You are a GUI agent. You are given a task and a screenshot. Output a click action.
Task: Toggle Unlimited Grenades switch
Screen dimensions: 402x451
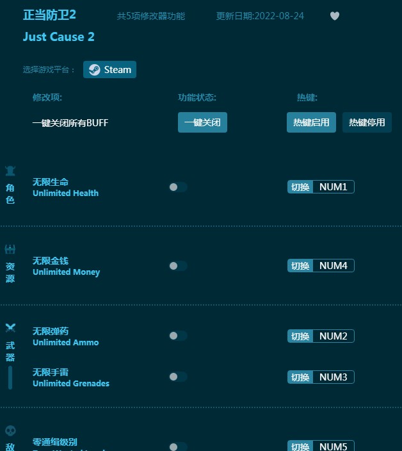[178, 377]
